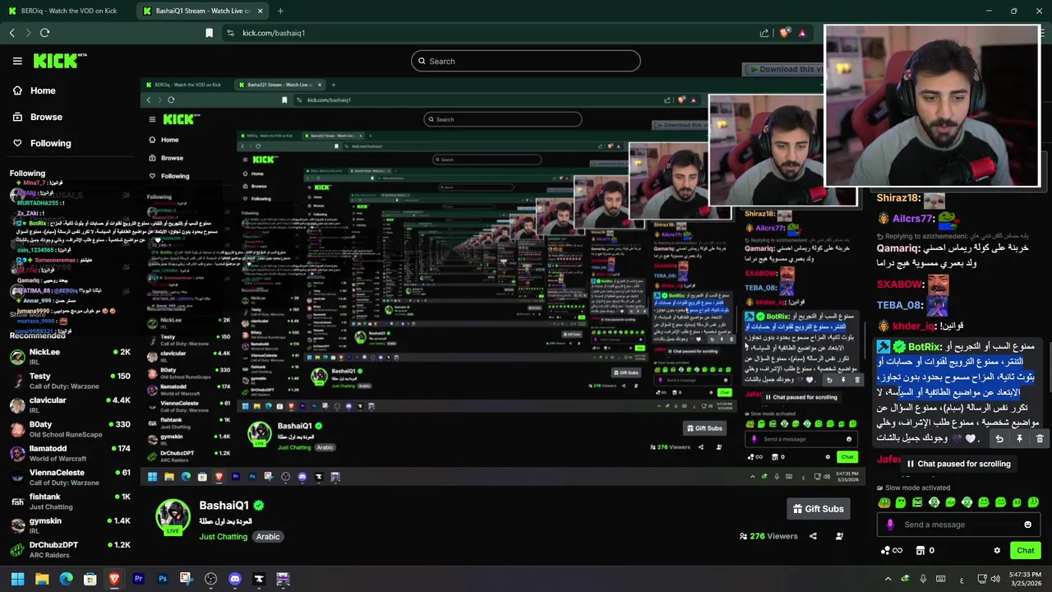Show hidden system tray icons chevron
Viewport: 1052px width, 592px height.
888,579
